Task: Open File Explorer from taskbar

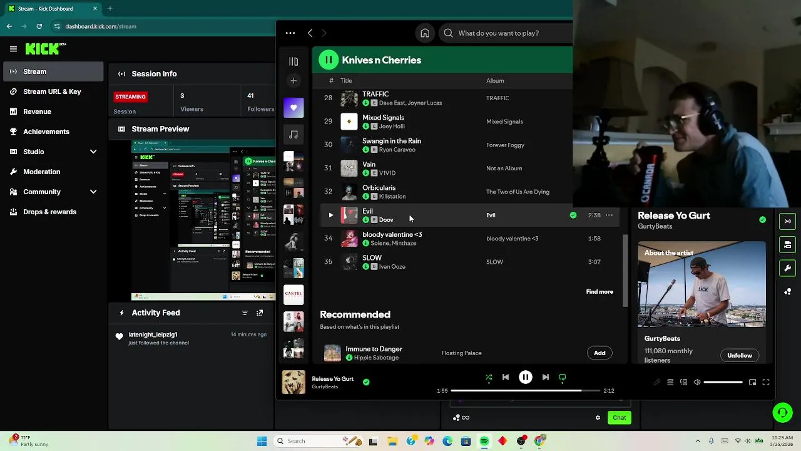Action: pyautogui.click(x=392, y=441)
